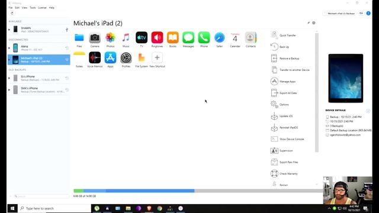Click the transfers arrows icon at top right
This screenshot has width=379, height=213.
[361, 13]
